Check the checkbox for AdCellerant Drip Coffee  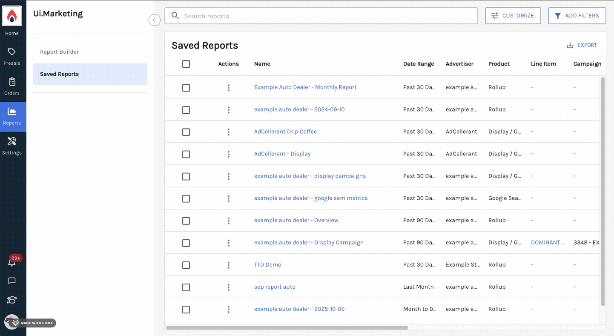[x=186, y=132]
